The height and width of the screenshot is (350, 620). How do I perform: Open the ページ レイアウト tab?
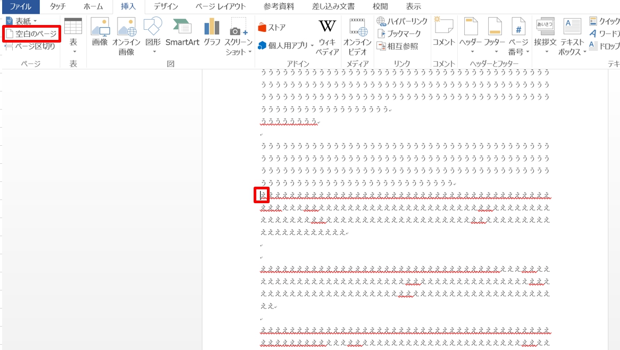(x=220, y=6)
